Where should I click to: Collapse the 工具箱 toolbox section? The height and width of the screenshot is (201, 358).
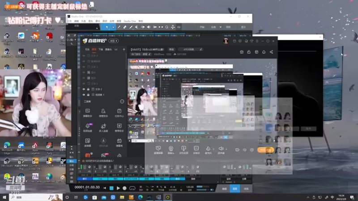point(122,101)
